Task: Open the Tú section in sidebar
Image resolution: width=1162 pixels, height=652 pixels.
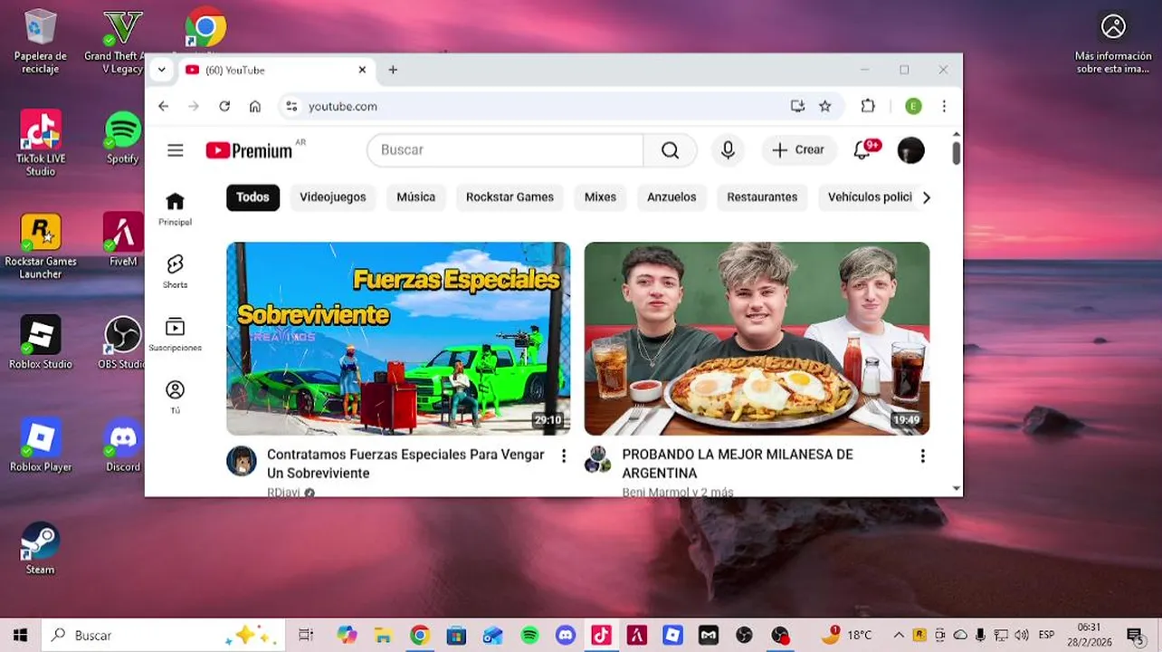Action: (176, 397)
